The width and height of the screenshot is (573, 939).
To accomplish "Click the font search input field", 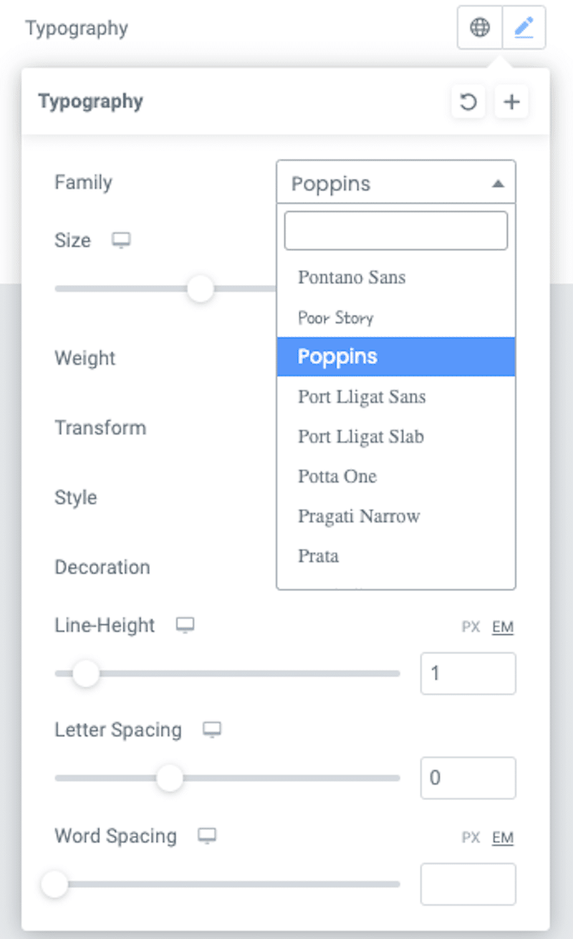I will (x=395, y=230).
